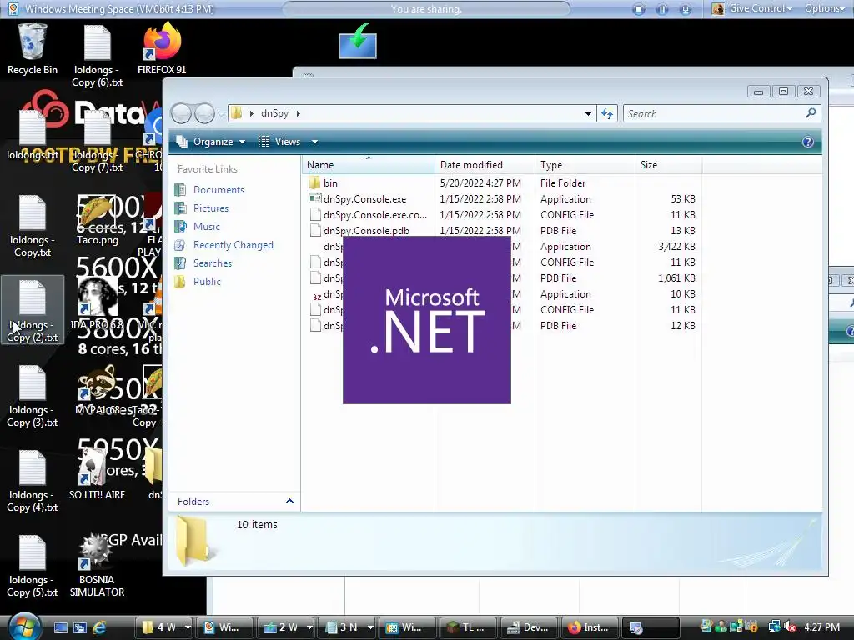Select the loldongs - Copy (5).txt desktop file
The height and width of the screenshot is (640, 854).
[33, 566]
